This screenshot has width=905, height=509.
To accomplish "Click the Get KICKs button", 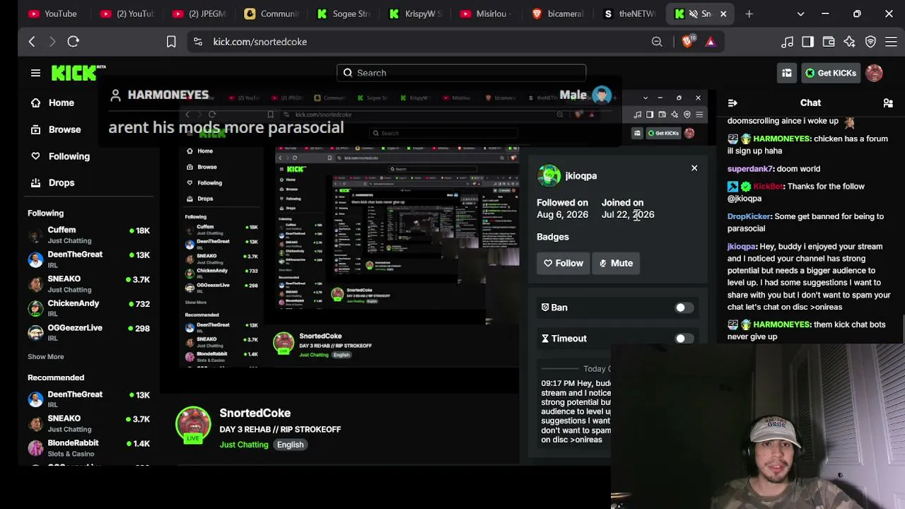I will tap(831, 73).
